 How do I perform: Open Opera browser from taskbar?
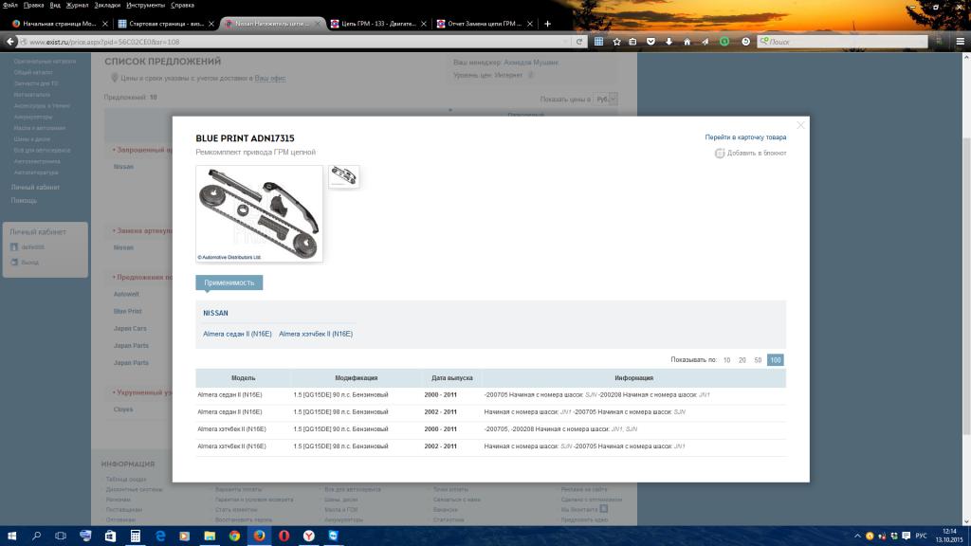click(x=284, y=536)
